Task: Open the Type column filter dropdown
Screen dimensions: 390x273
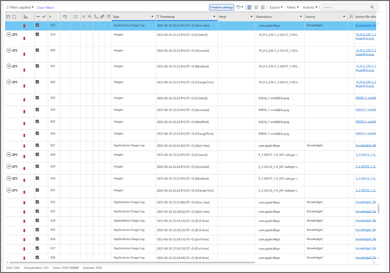Action: pos(152,17)
